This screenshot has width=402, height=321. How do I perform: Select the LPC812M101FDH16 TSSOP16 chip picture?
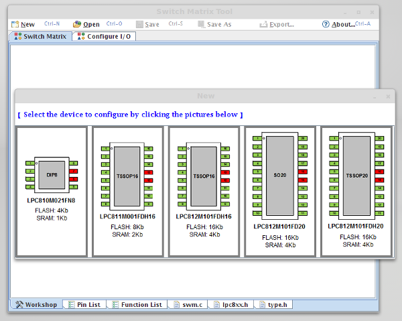coord(204,176)
